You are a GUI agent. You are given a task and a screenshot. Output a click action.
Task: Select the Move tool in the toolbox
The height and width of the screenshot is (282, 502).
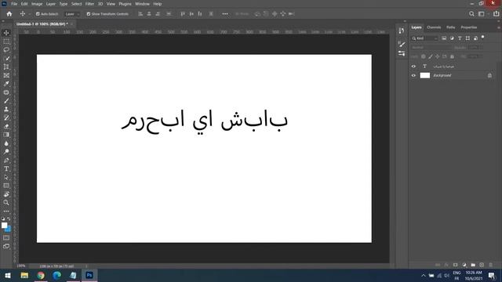6,33
